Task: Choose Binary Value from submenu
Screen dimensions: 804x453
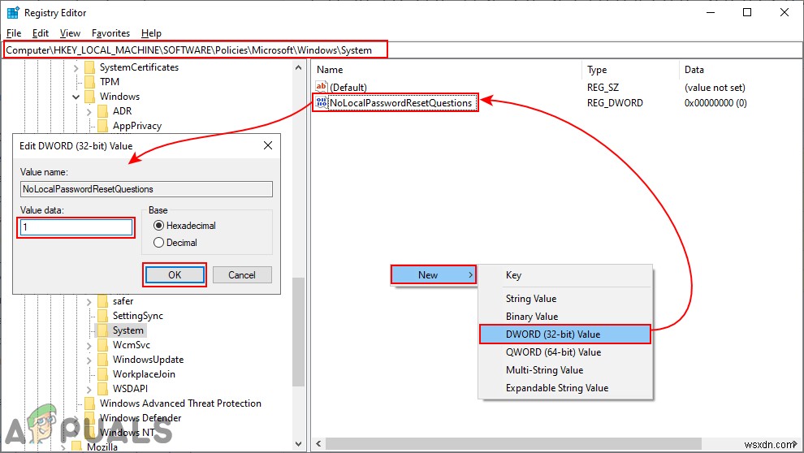Action: tap(565, 316)
